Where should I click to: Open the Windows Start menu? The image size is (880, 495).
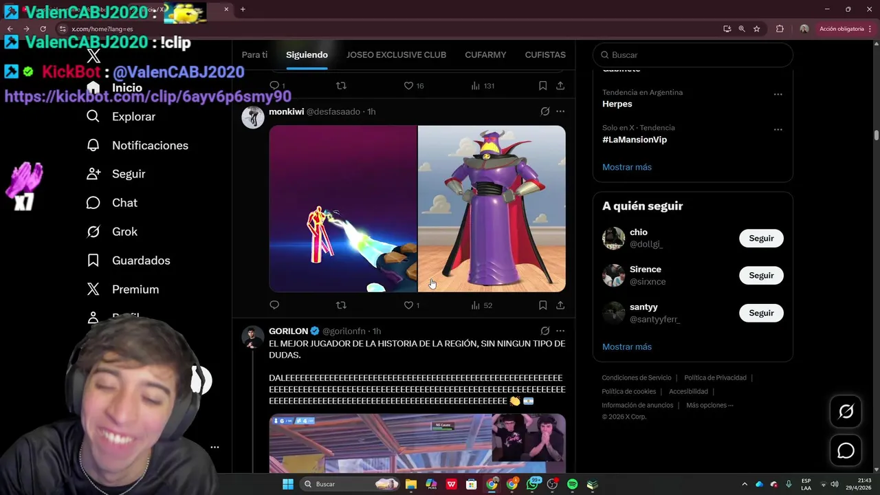288,484
